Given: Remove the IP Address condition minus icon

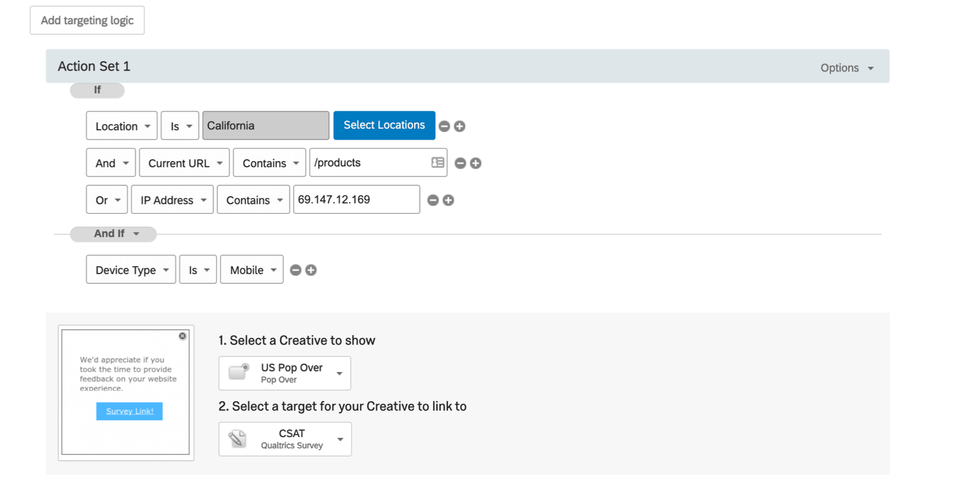Looking at the screenshot, I should [x=433, y=200].
